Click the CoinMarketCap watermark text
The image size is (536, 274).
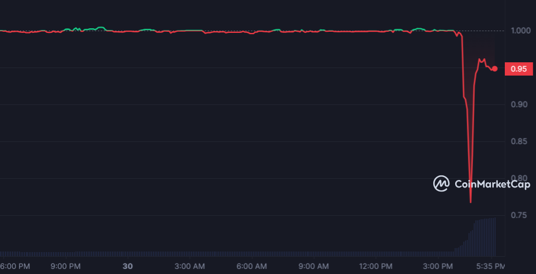click(x=492, y=184)
